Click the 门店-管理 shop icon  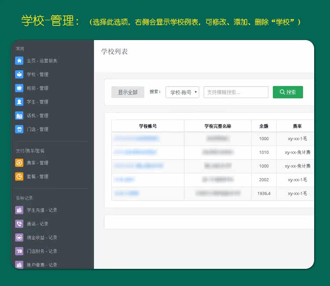(19, 129)
